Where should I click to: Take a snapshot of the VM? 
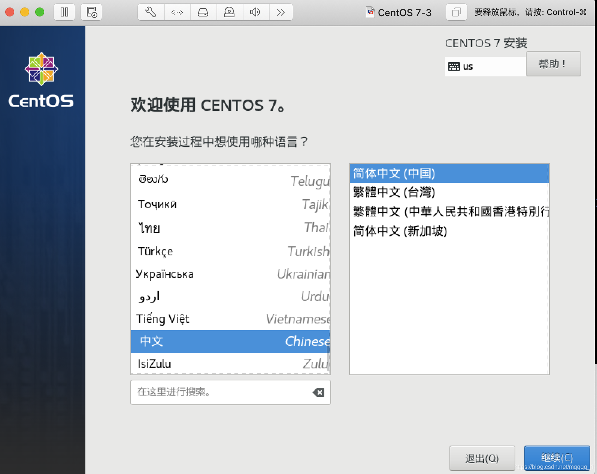92,12
